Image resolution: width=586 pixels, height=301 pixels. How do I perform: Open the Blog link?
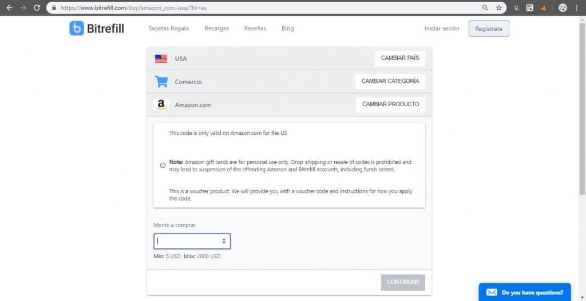click(288, 29)
